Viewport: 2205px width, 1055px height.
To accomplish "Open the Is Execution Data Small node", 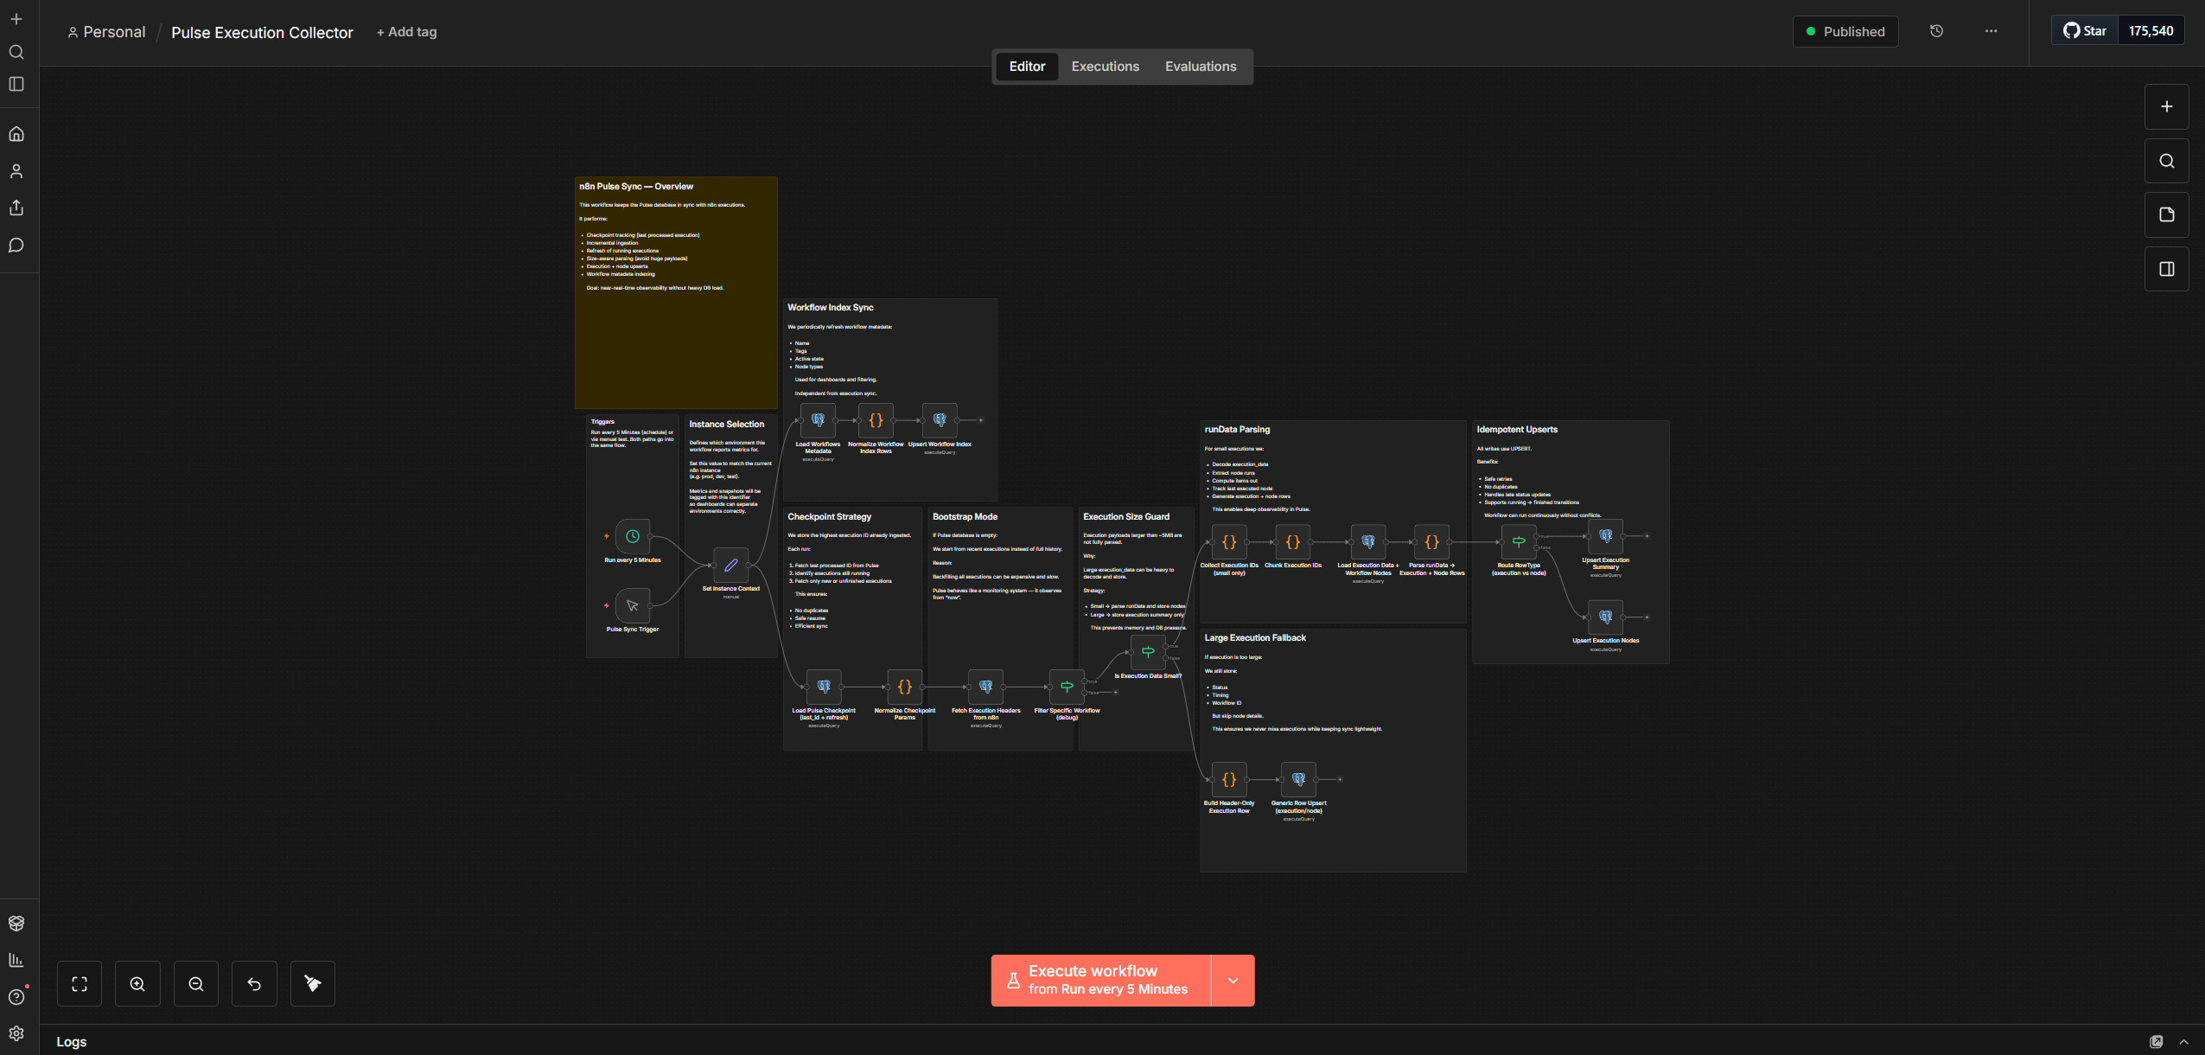I will coord(1148,652).
